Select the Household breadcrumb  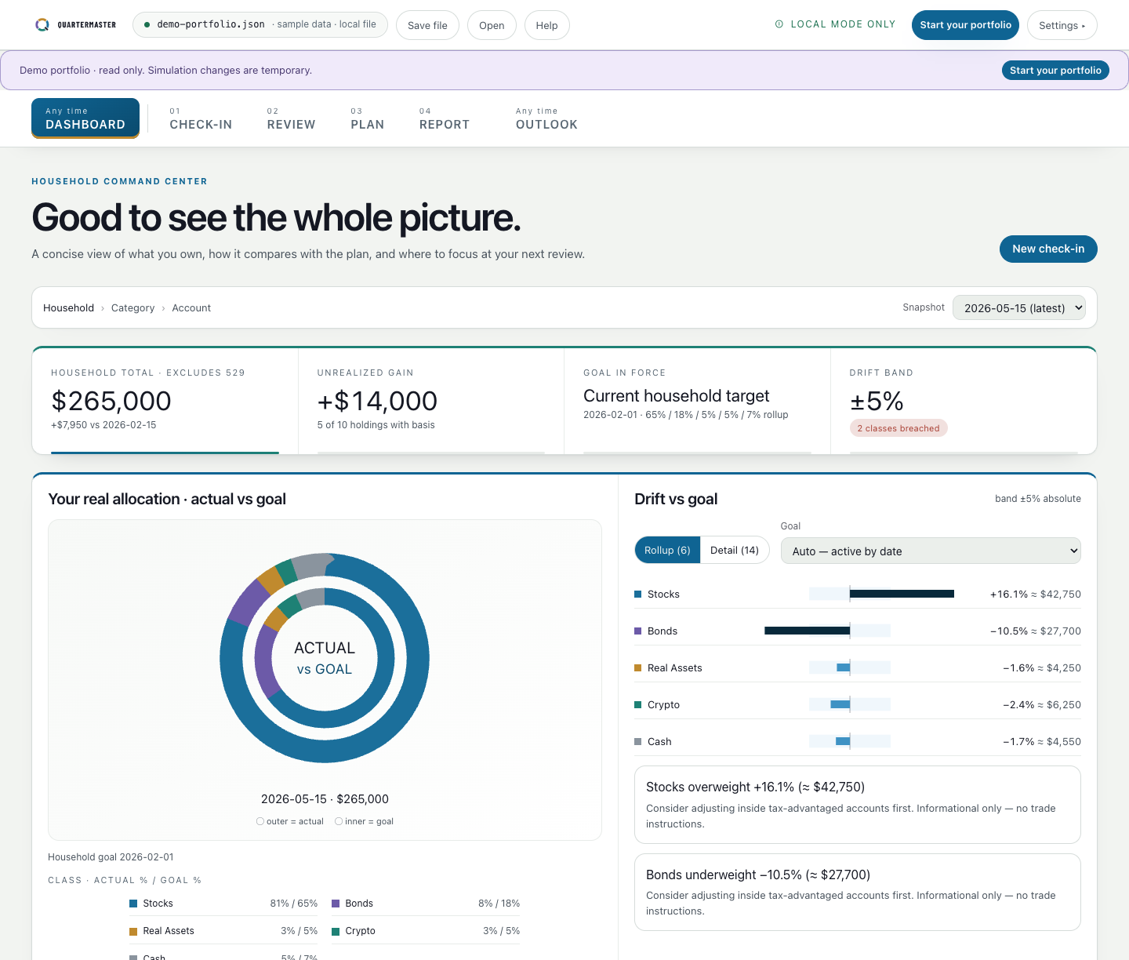pos(68,308)
